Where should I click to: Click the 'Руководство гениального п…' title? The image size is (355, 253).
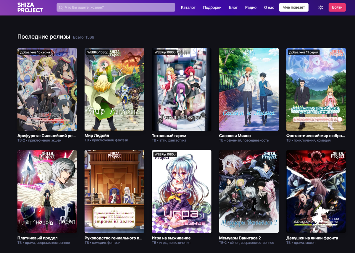tap(114, 238)
